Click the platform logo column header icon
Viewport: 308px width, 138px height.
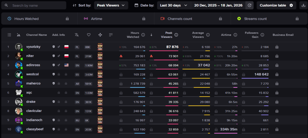pyautogui.click(x=19, y=35)
